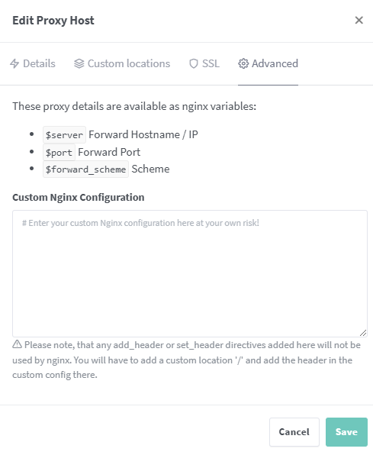Click the Custom Nginx Configuration label
The image size is (373, 455).
[x=79, y=197]
